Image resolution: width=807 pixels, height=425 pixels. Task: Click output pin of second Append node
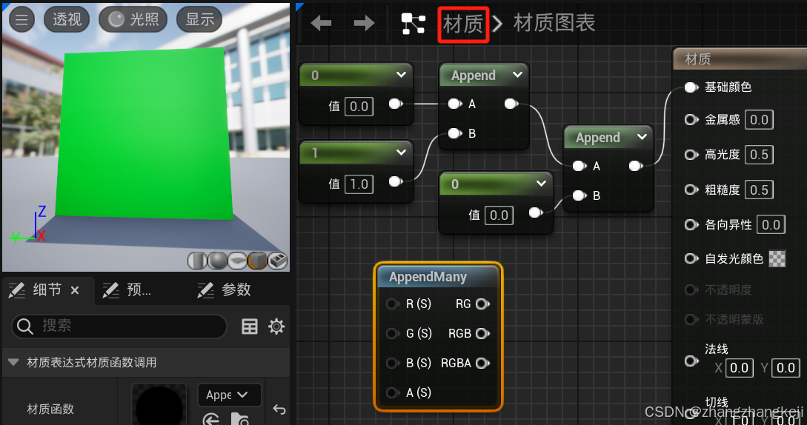[636, 166]
